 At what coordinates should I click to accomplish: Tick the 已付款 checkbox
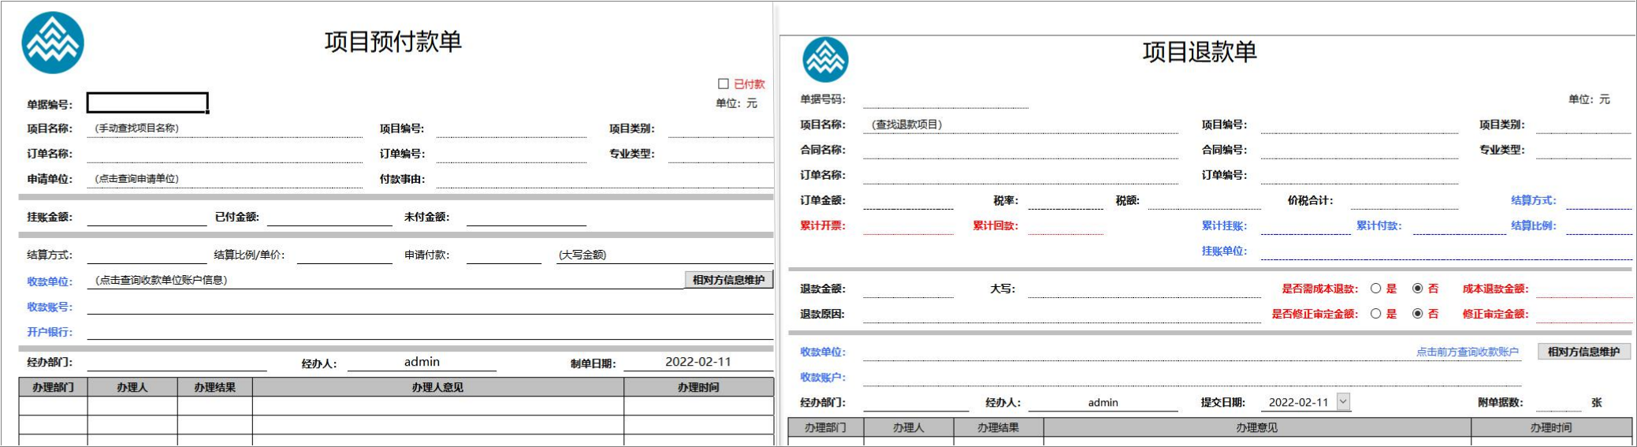[x=723, y=84]
